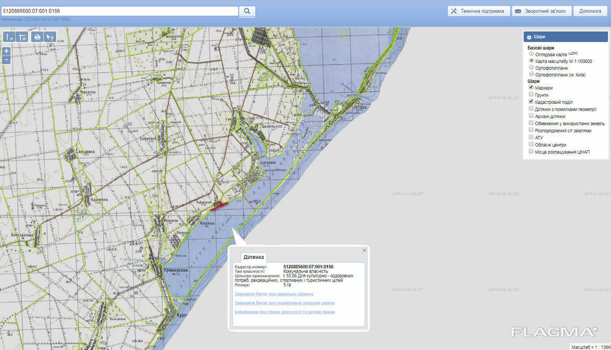Uncheck the Кадастровий поділ layer
611x350 pixels.
pos(532,101)
